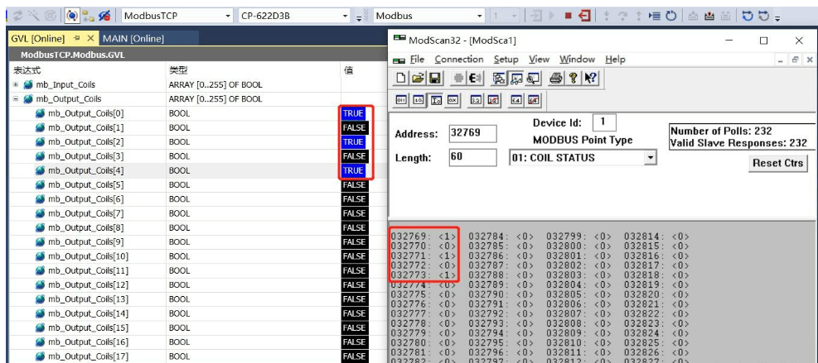Click the 值 value column header

[349, 69]
